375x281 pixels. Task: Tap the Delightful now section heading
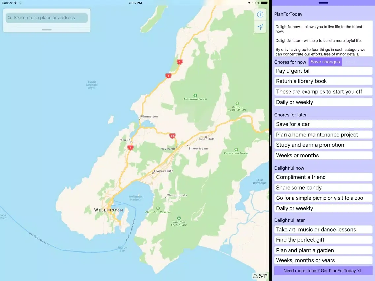(289, 168)
